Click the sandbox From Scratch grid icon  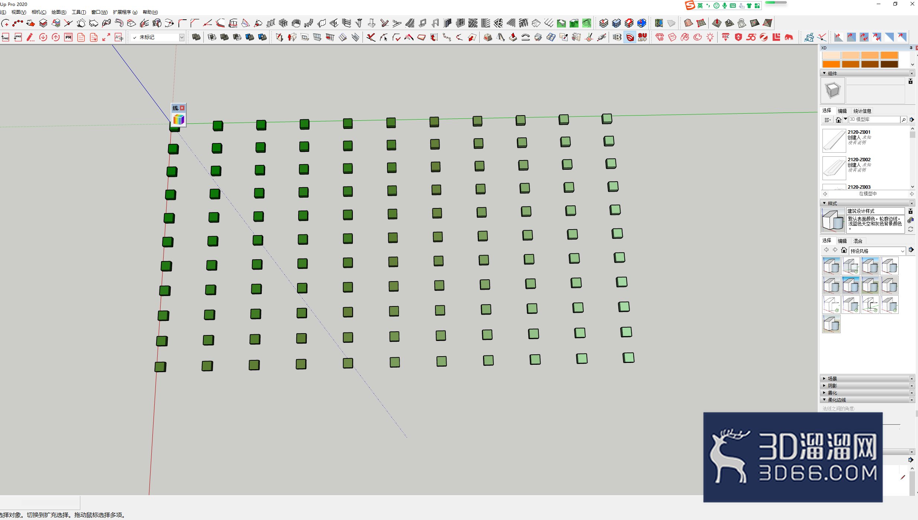[701, 23]
